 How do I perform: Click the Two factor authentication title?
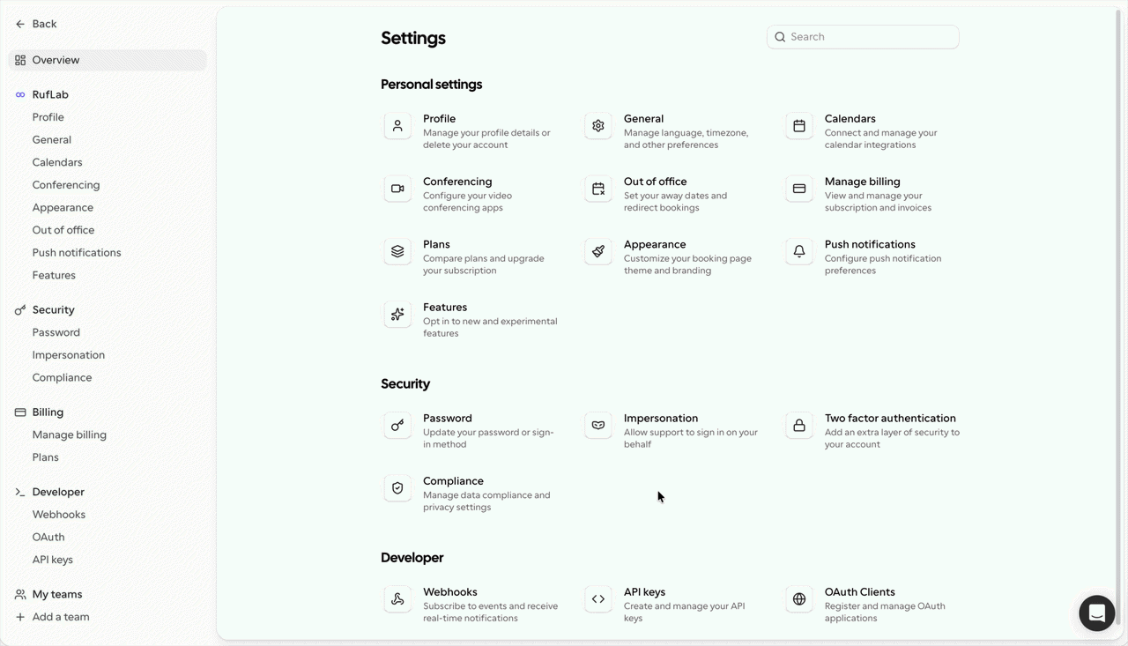pos(890,419)
